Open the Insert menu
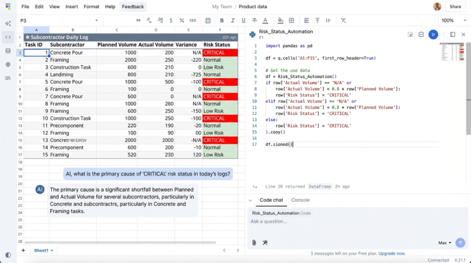 71,7
